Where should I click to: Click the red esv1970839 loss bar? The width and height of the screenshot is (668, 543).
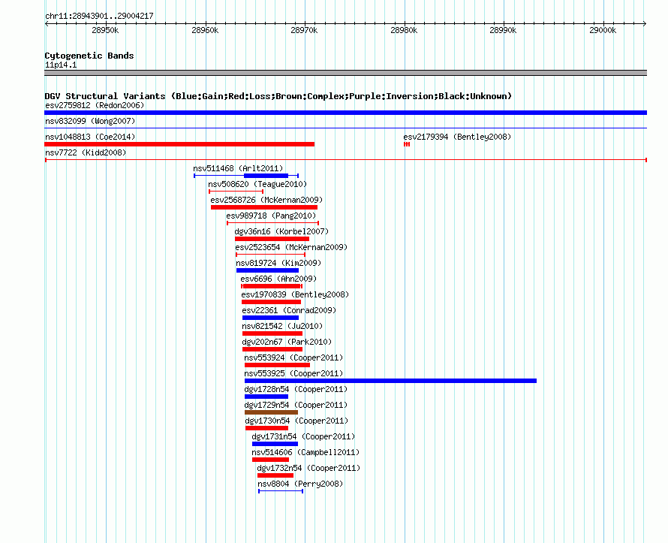pyautogui.click(x=272, y=302)
